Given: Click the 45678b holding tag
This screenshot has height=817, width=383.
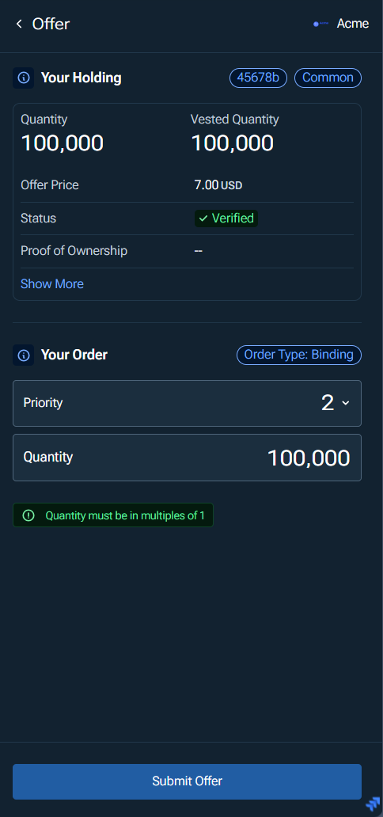Looking at the screenshot, I should pos(259,78).
